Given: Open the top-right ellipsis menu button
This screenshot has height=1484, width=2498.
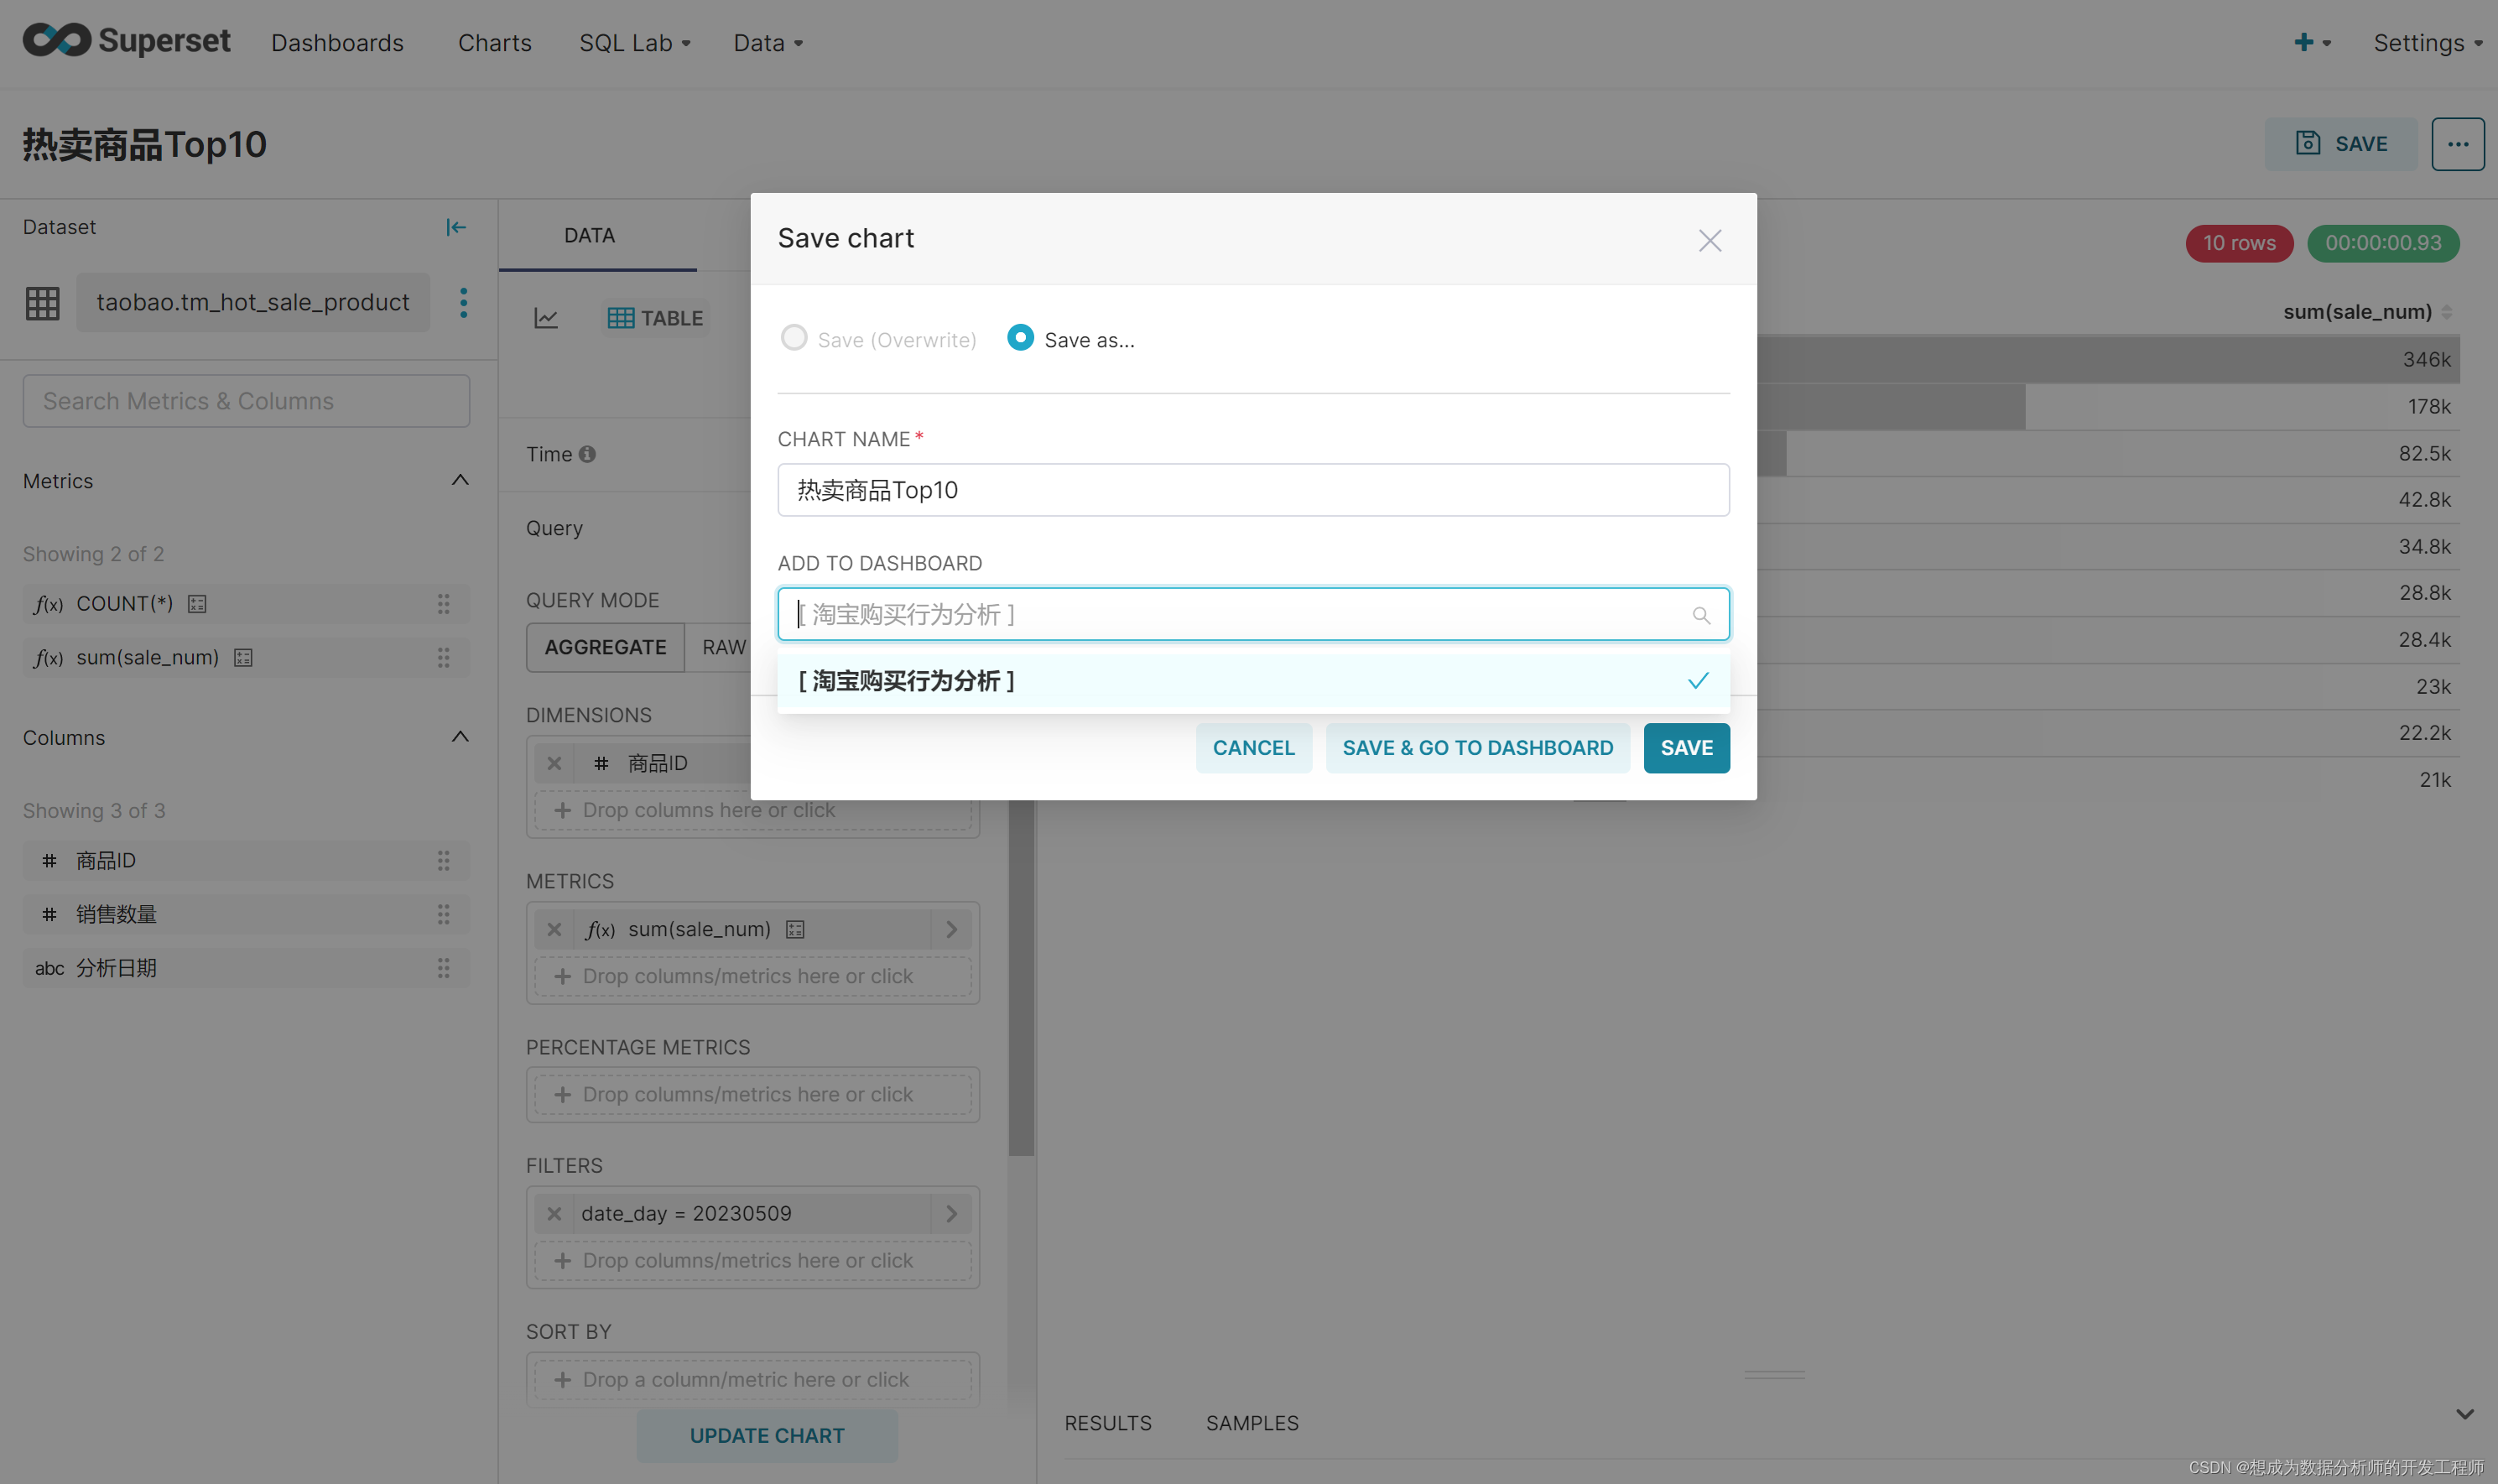Looking at the screenshot, I should 2457,144.
